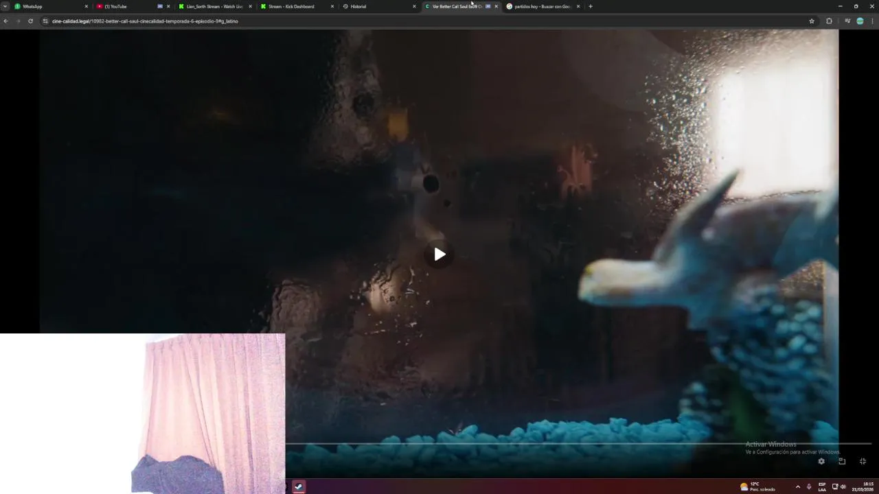Screen dimensions: 879x494
Task: Mute the YouTube tab audio indicator
Action: click(160, 6)
